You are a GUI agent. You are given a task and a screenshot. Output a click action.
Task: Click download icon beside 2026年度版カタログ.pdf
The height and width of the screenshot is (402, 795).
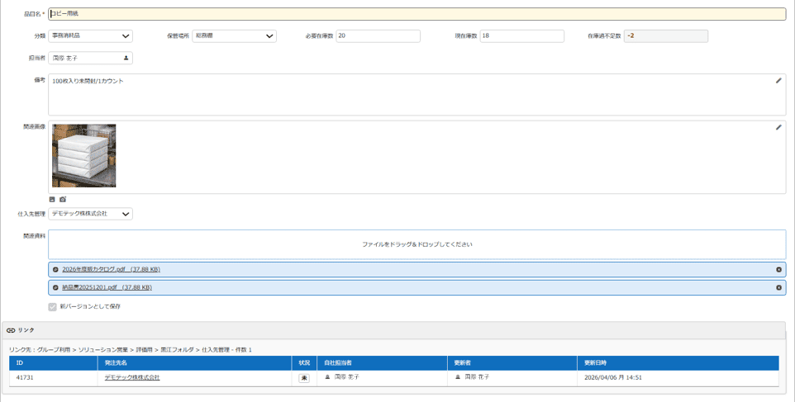click(55, 270)
